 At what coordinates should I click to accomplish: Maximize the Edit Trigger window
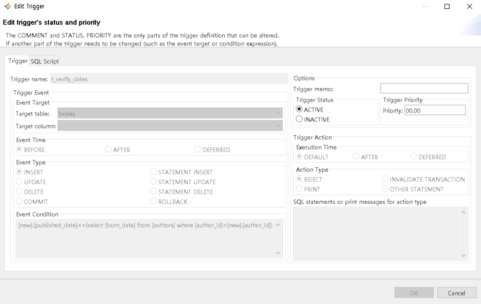click(x=447, y=6)
